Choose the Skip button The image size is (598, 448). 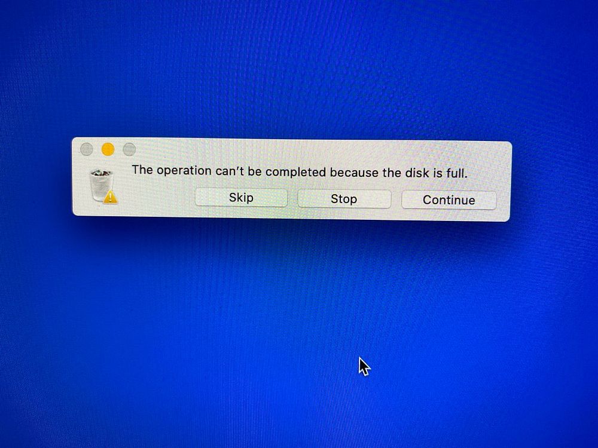click(241, 198)
